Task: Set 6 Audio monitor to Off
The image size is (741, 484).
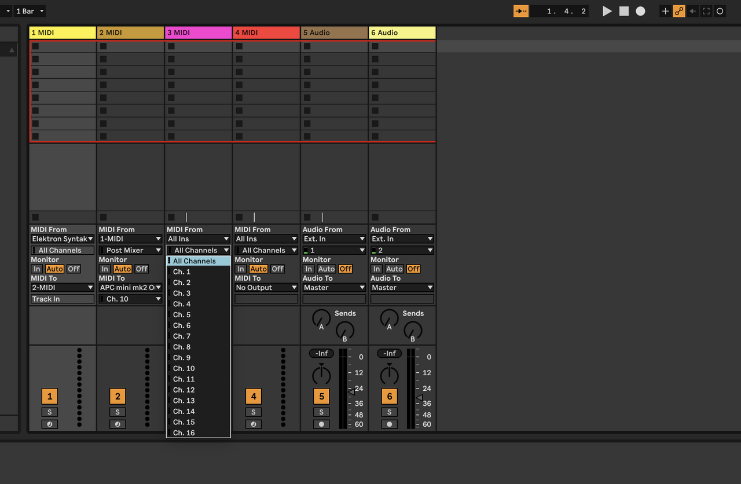Action: [x=413, y=269]
